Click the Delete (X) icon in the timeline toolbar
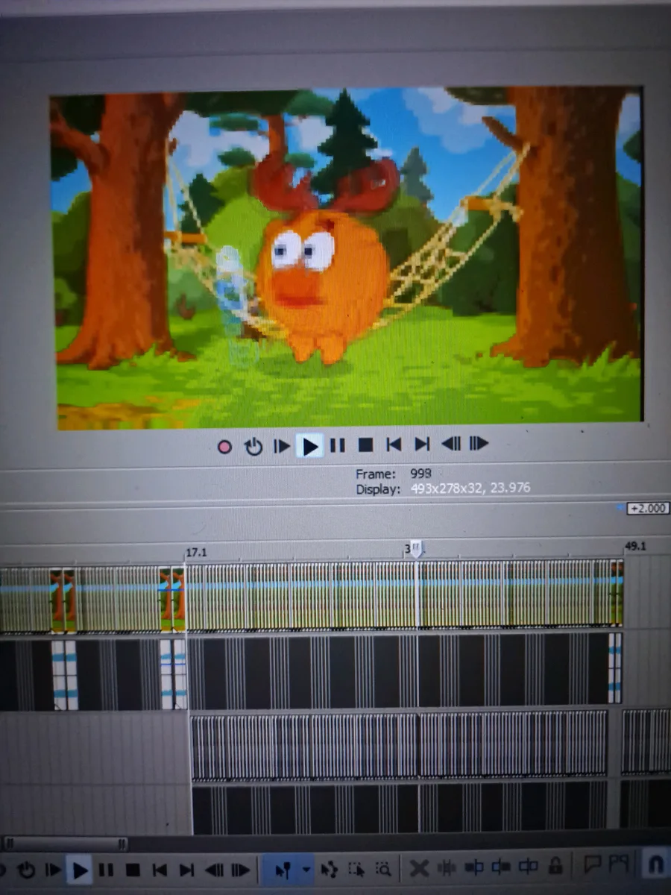This screenshot has height=895, width=671. [420, 867]
